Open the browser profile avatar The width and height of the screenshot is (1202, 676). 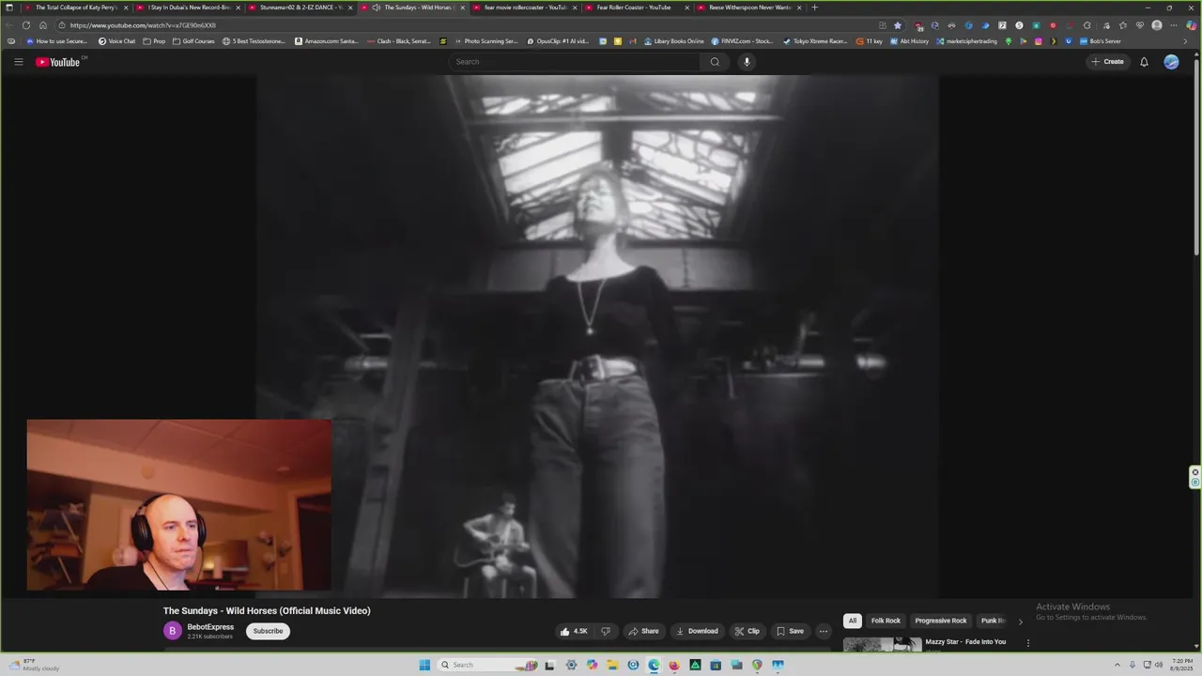(x=1157, y=25)
